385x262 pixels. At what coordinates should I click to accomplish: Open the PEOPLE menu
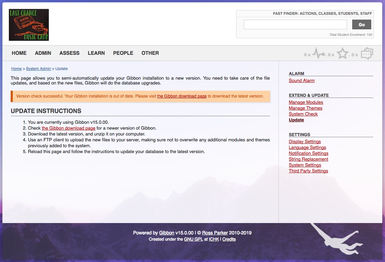pyautogui.click(x=123, y=53)
